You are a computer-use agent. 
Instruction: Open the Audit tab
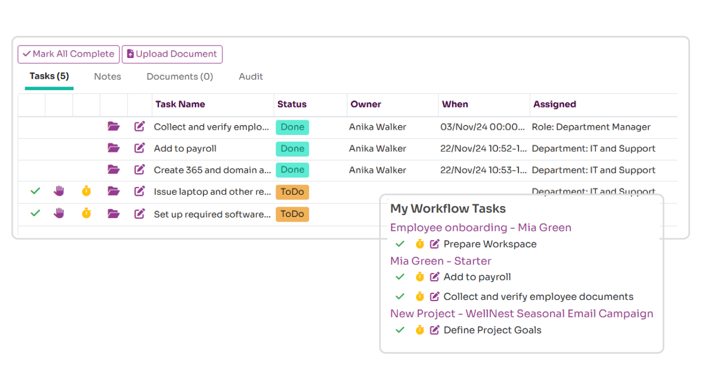coord(251,76)
